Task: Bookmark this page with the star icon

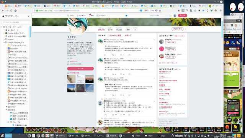Action: [x=160, y=10]
